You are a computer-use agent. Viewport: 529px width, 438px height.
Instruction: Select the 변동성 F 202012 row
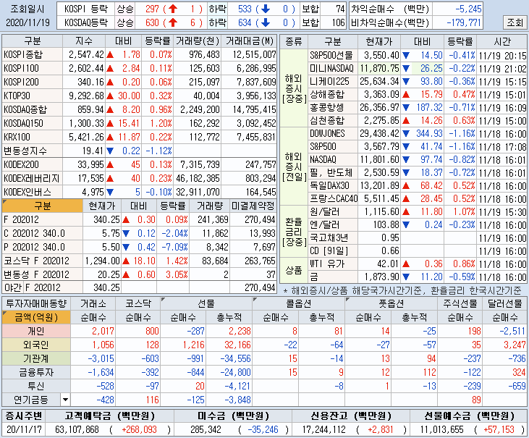[140, 274]
